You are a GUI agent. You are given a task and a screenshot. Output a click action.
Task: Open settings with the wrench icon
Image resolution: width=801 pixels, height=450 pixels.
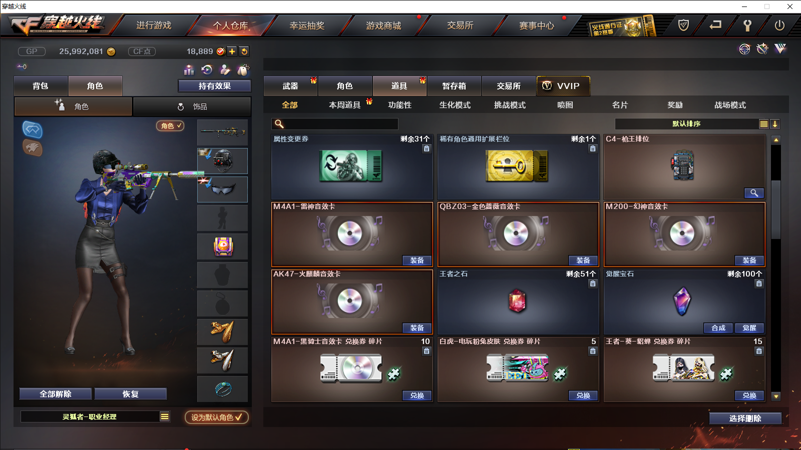click(x=747, y=25)
